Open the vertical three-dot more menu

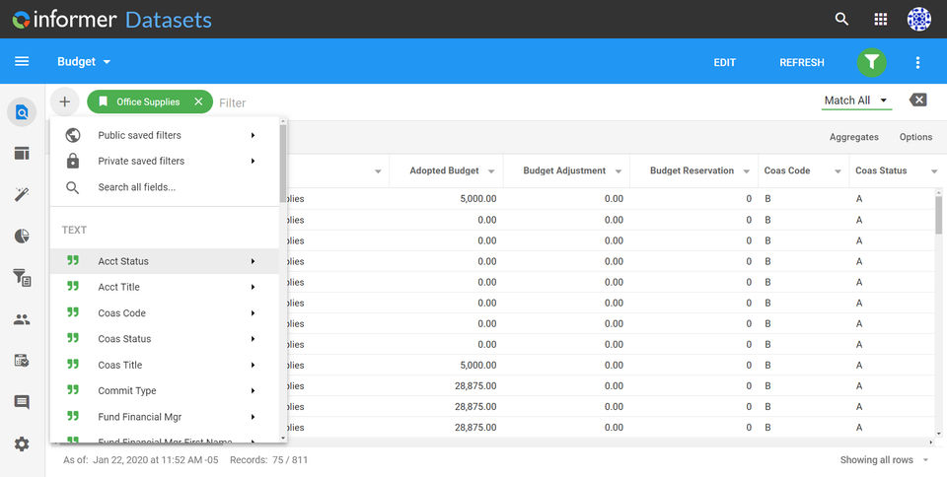pos(917,62)
